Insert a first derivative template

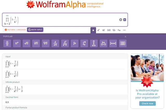[55, 43]
